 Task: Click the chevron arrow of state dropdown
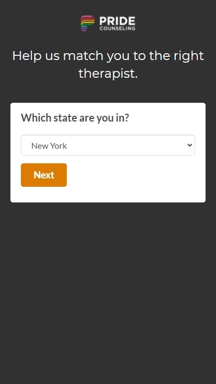pyautogui.click(x=189, y=145)
